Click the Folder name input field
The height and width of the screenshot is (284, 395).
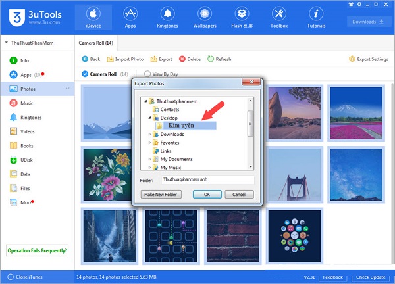pos(207,179)
